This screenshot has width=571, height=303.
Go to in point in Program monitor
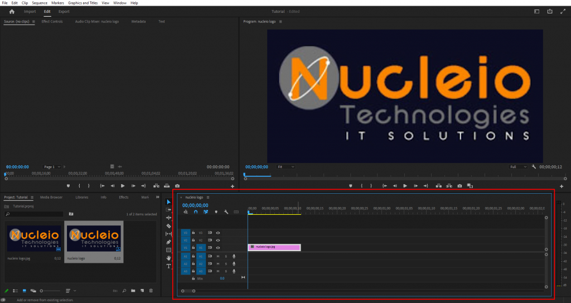[x=385, y=186]
